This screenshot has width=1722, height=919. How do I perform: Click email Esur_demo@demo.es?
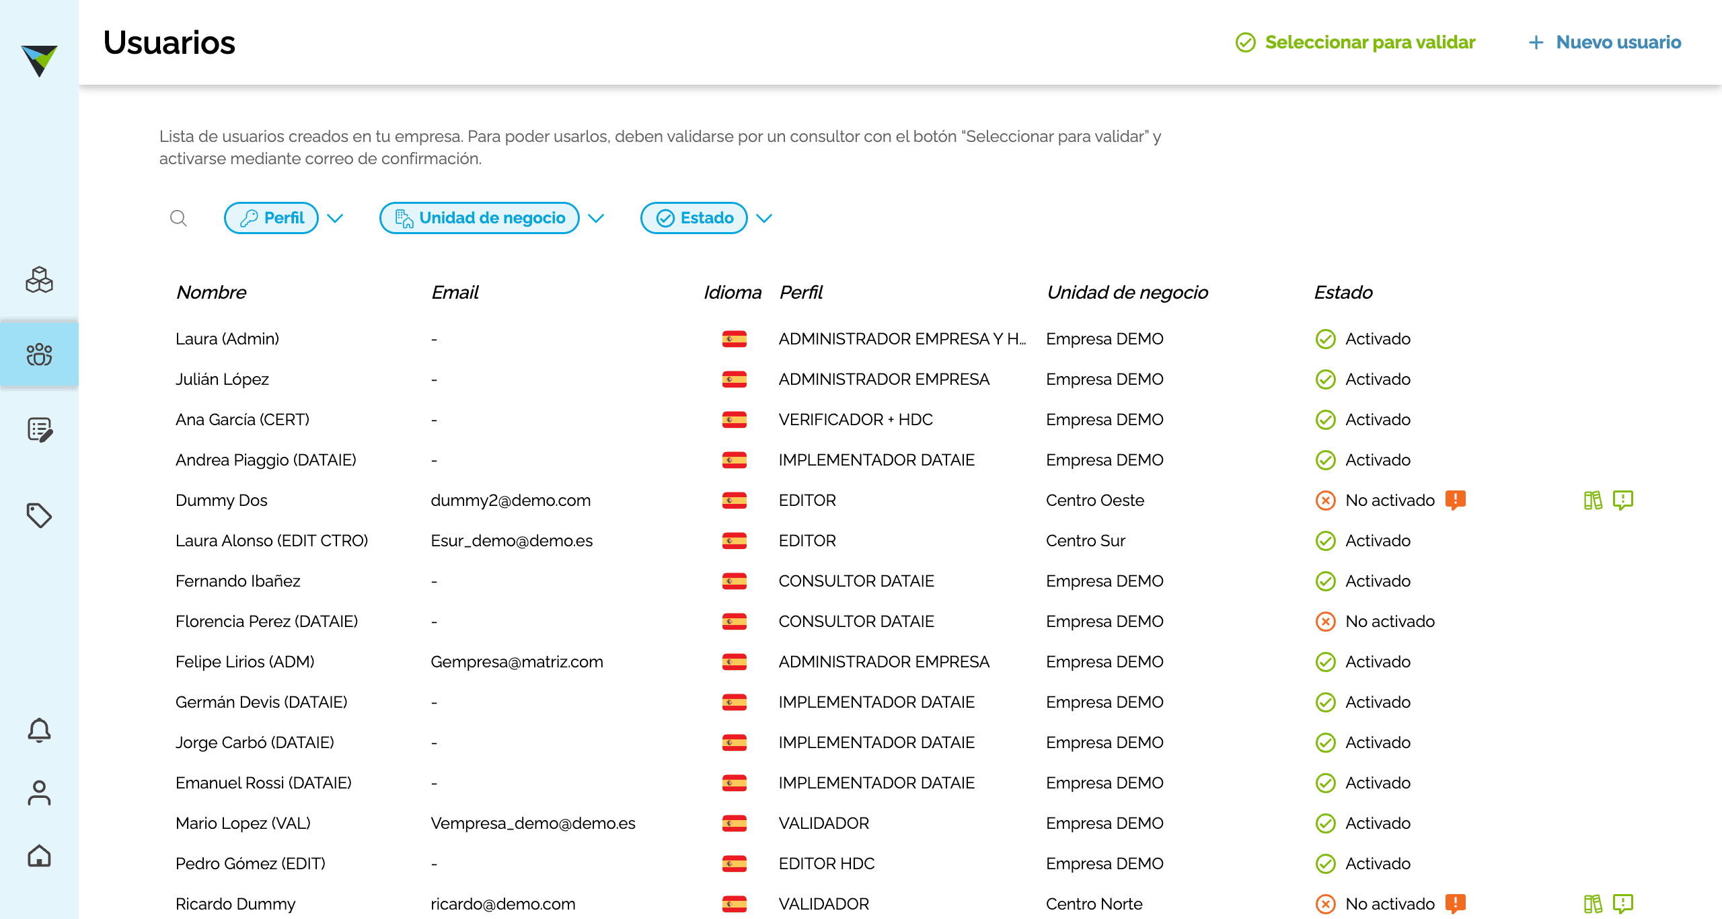[x=511, y=540]
